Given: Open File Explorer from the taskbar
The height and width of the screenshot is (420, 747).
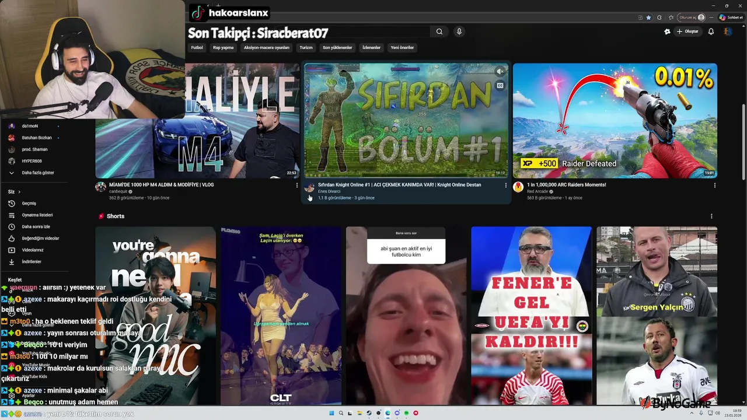Looking at the screenshot, I should tap(360, 413).
